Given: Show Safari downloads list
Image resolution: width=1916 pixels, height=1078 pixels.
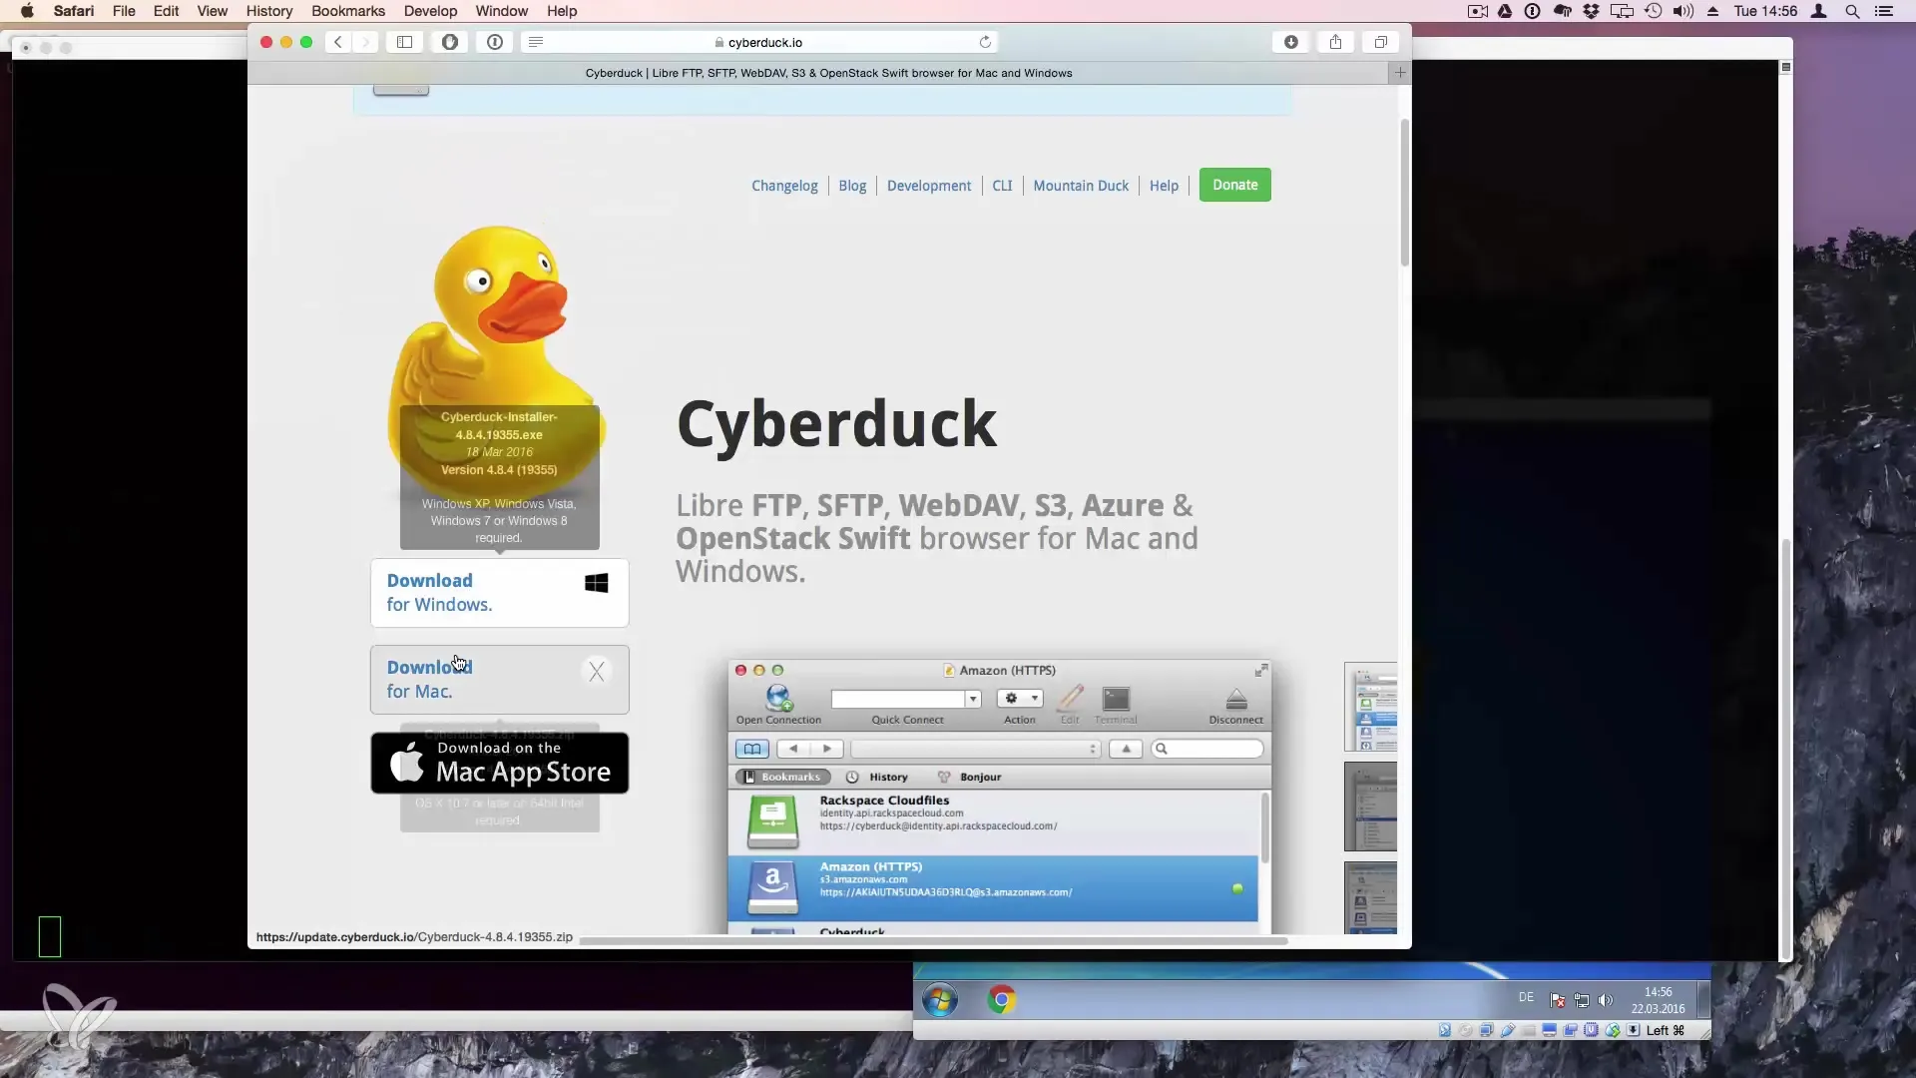Looking at the screenshot, I should [1290, 42].
